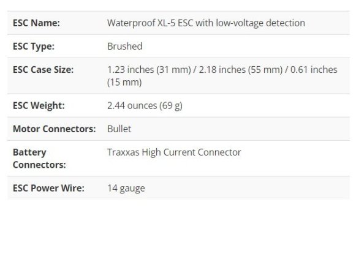Click the ESC Type label
Image resolution: width=356 pixels, height=270 pixels.
[x=34, y=47]
